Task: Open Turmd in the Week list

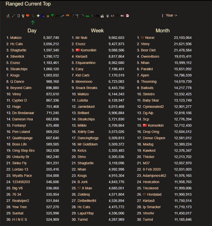Action: point(83,219)
